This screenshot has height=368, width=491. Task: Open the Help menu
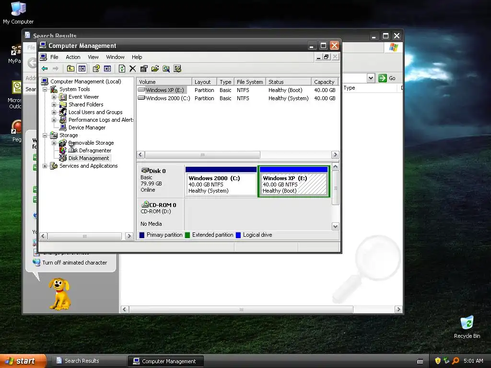(x=137, y=57)
